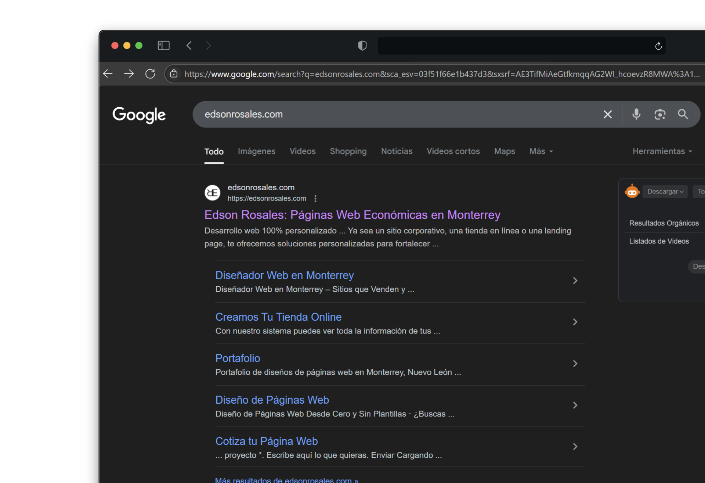Image resolution: width=705 pixels, height=483 pixels.
Task: Switch to Videos cortos tab
Action: (453, 151)
